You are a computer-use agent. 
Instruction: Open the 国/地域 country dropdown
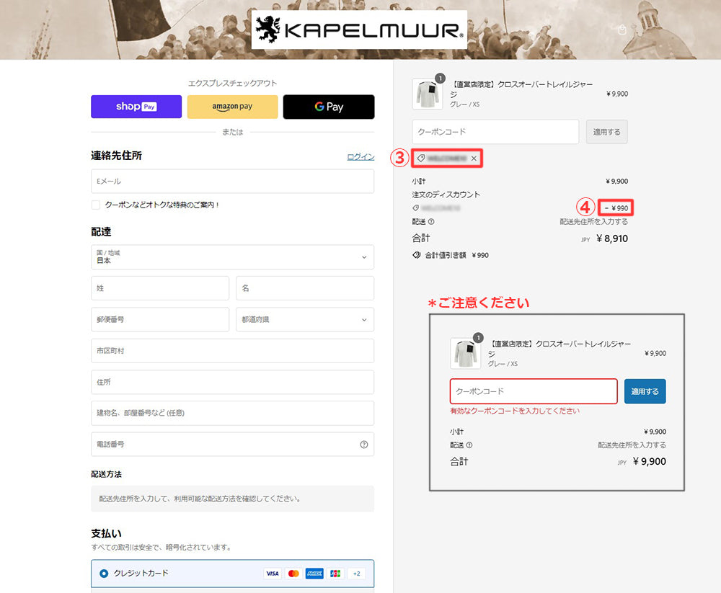tap(232, 257)
